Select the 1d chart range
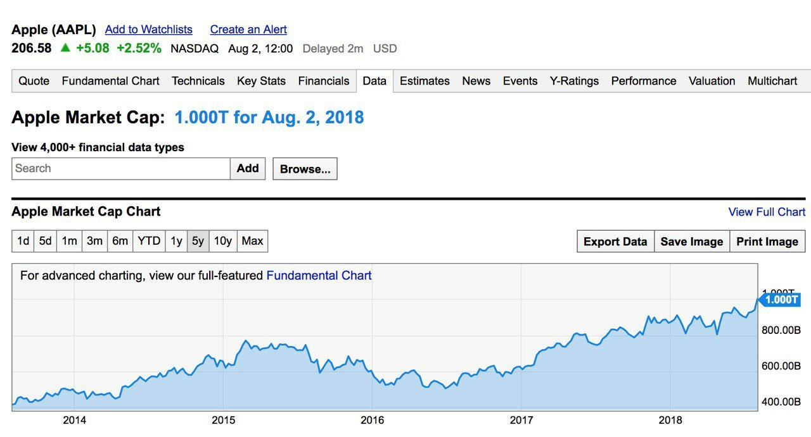Image resolution: width=811 pixels, height=437 pixels. (23, 241)
